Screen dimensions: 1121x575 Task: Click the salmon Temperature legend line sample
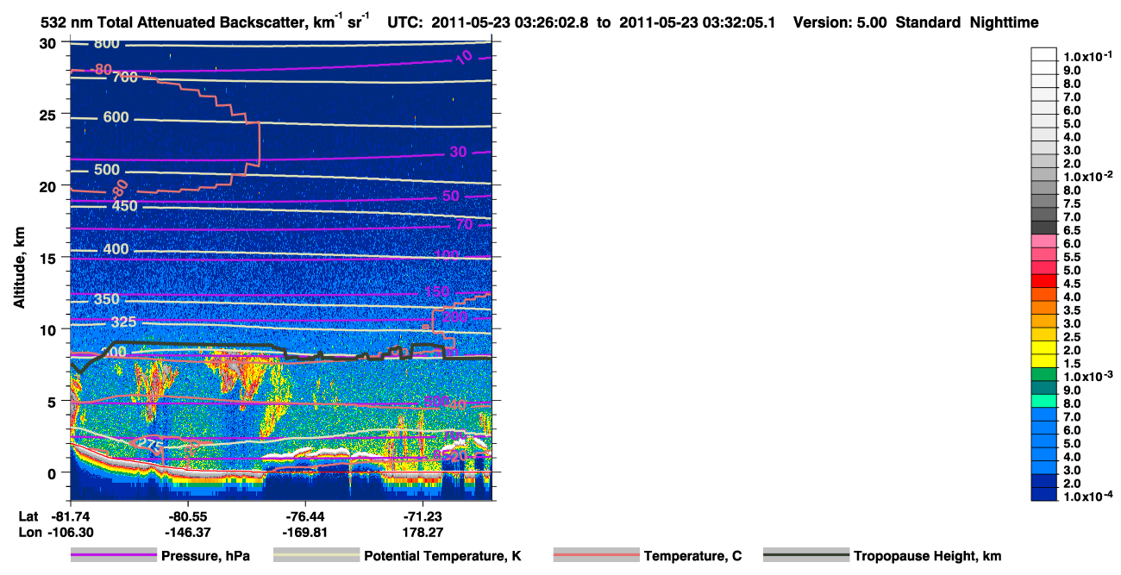coord(597,556)
